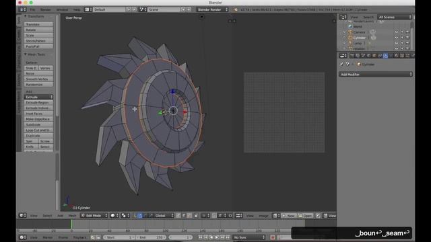Click the Subdivide mesh tool button
The width and height of the screenshot is (431, 242).
(38, 124)
